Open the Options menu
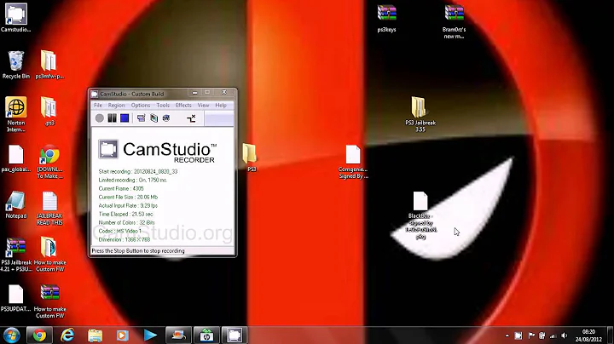The height and width of the screenshot is (344, 614). pyautogui.click(x=141, y=105)
